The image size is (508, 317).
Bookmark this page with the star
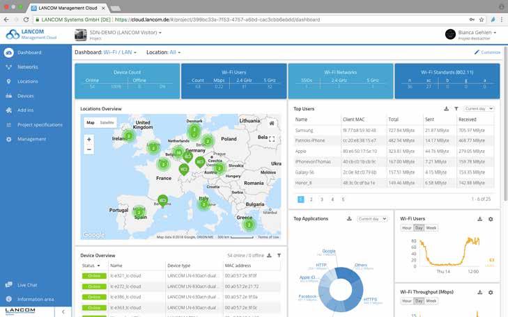(x=482, y=19)
